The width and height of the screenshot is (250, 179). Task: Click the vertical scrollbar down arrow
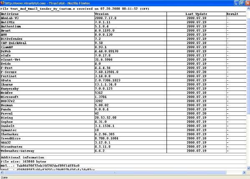click(248, 168)
